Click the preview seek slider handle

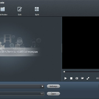(64, 72)
